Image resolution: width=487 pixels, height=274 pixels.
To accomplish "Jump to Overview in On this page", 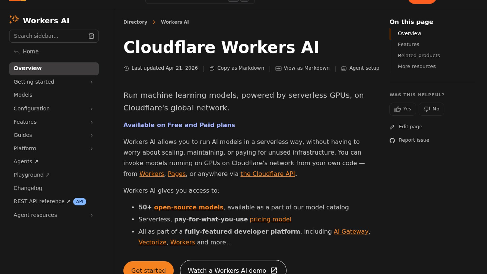I will point(409,33).
